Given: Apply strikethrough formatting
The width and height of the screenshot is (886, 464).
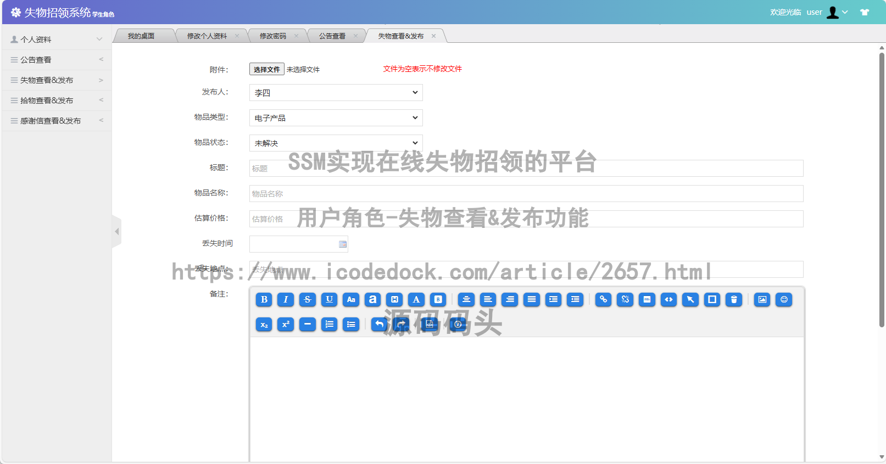Looking at the screenshot, I should (308, 299).
